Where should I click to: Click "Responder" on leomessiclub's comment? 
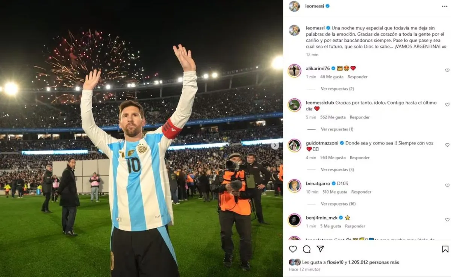pyautogui.click(x=360, y=117)
